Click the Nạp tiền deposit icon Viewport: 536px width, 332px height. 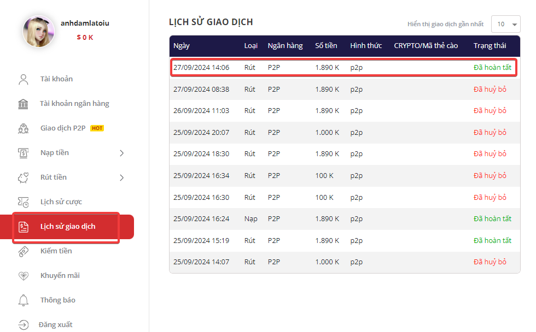23,153
